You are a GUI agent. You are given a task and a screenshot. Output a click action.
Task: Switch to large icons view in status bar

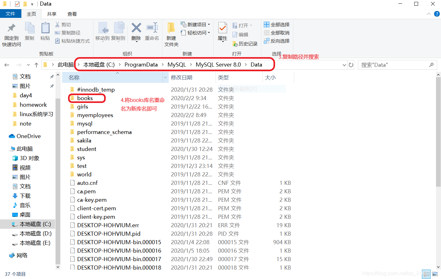[x=435, y=274]
